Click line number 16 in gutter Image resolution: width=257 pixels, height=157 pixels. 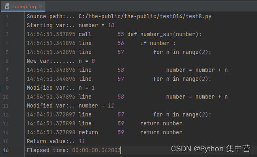pos(6,150)
